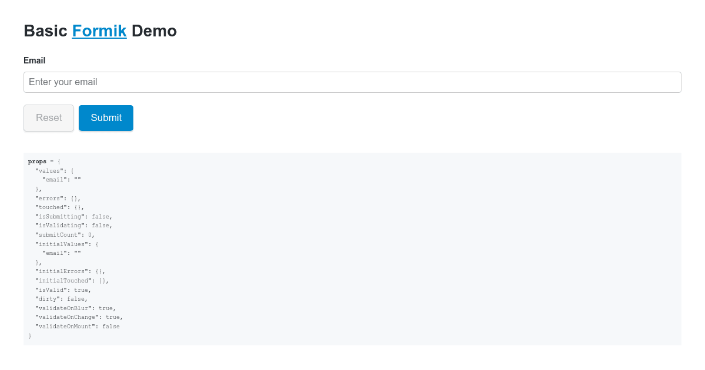Viewport: 705px width, 370px height.
Task: Click inside the email input field
Action: [352, 82]
